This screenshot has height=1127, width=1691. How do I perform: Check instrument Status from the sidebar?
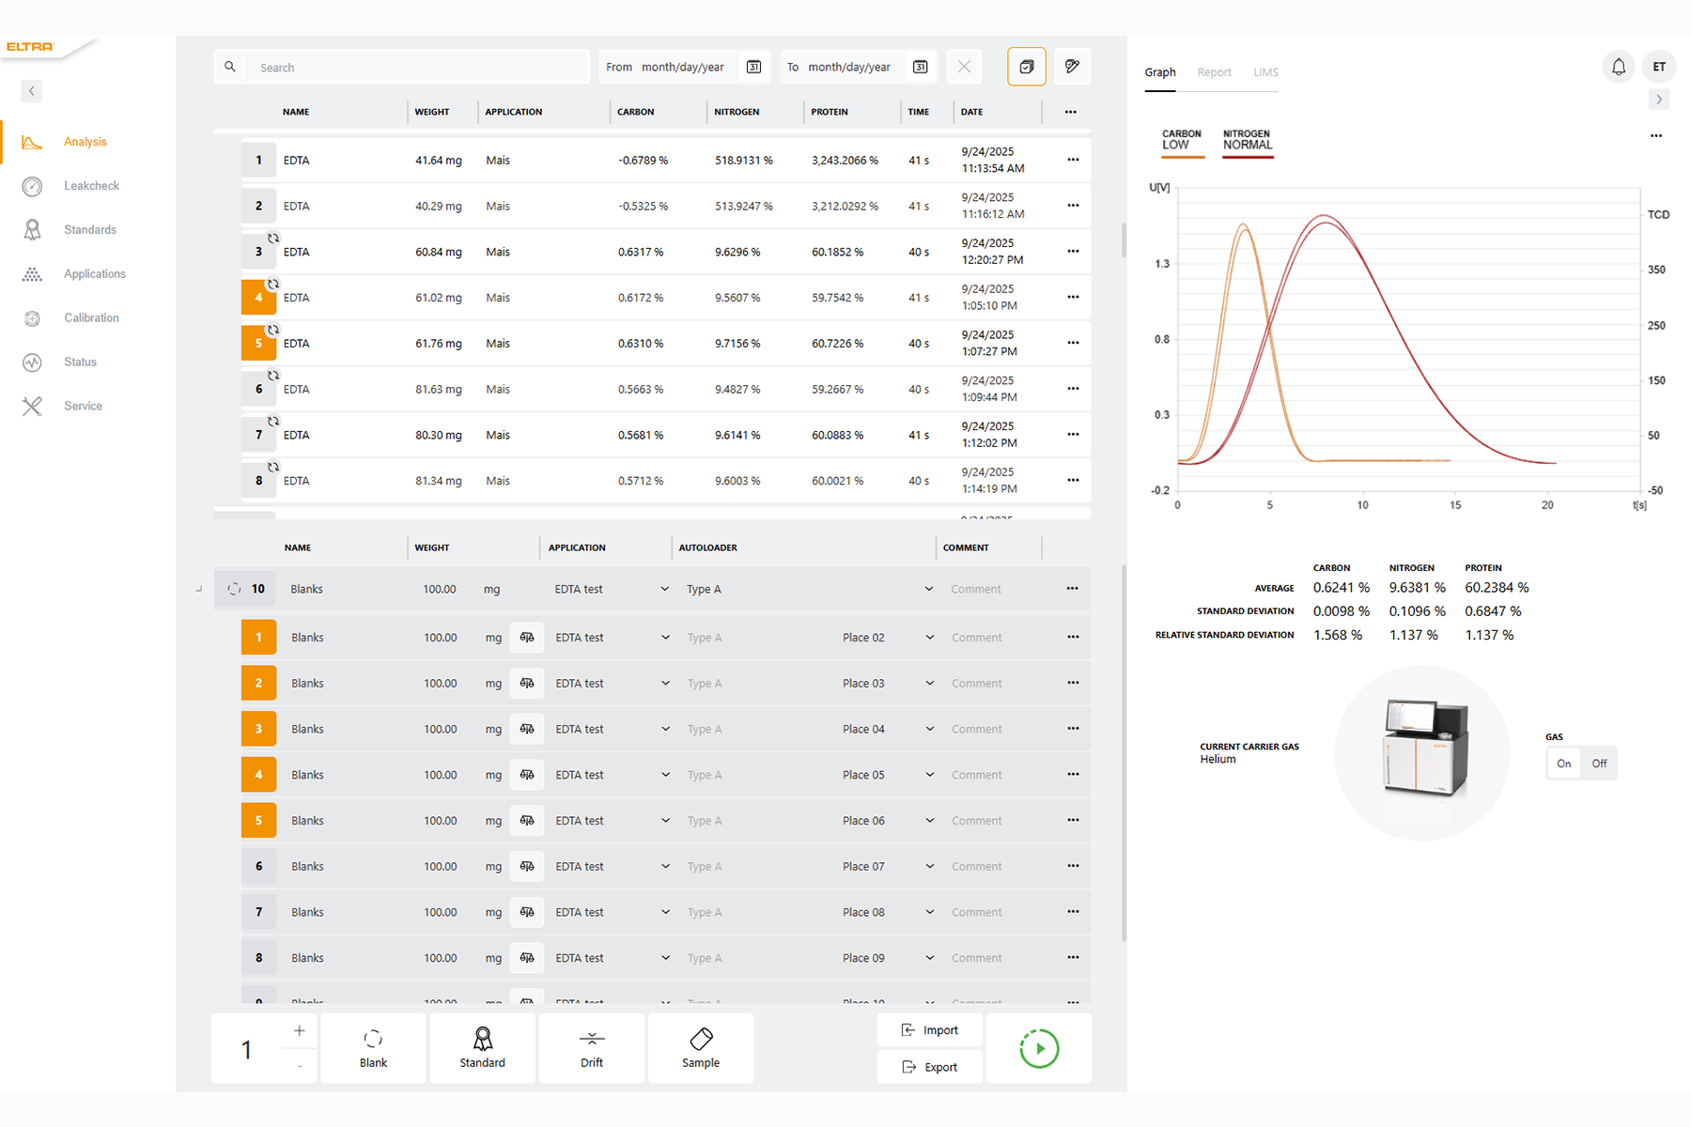click(80, 362)
